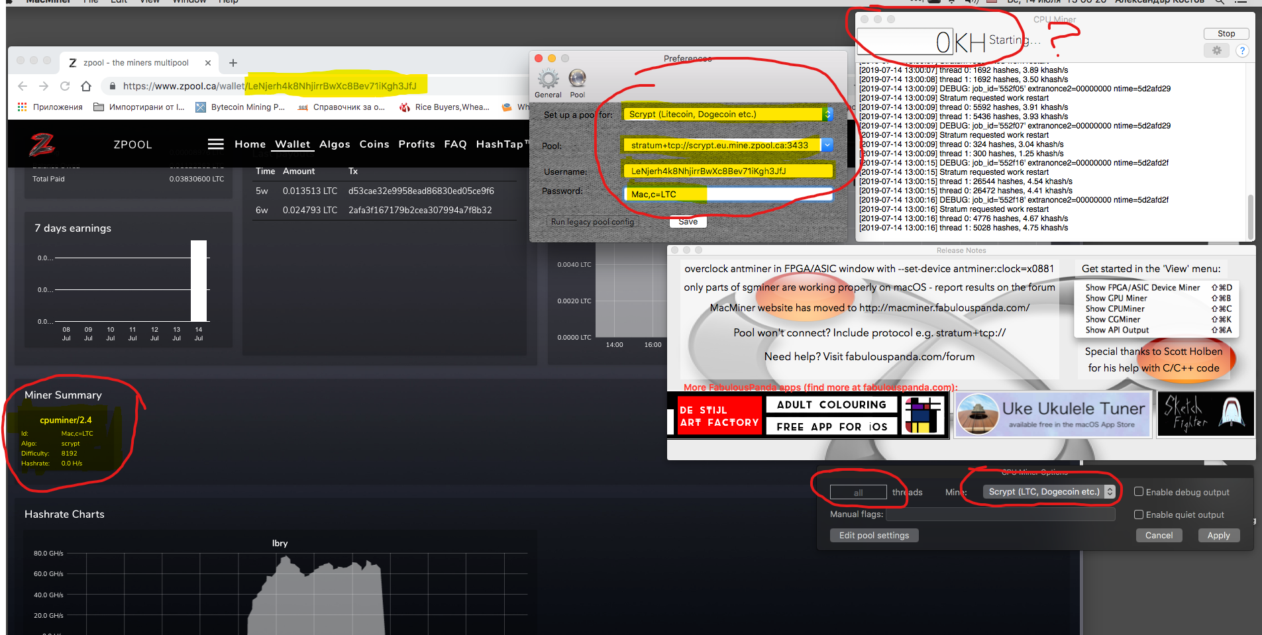This screenshot has height=635, width=1262.
Task: Open the zpool Profits tab
Action: click(x=417, y=144)
